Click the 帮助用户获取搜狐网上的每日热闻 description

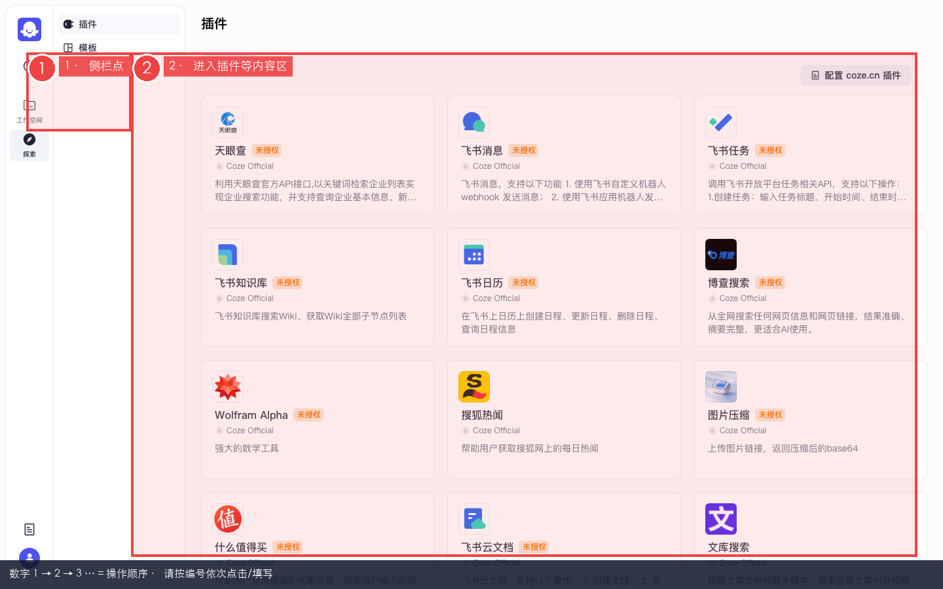[x=530, y=448]
